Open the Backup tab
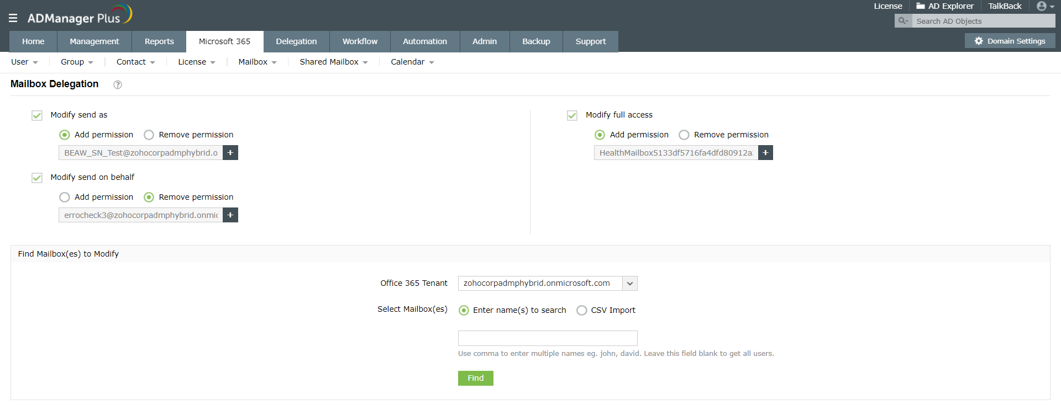1061x410 pixels. tap(536, 41)
